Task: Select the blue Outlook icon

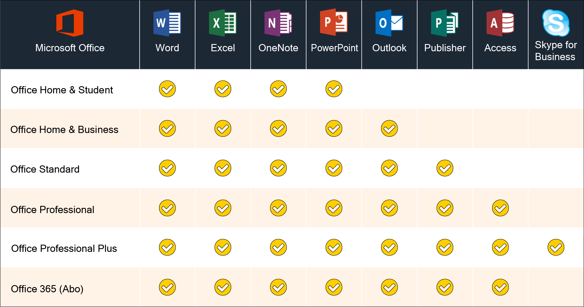Action: tap(389, 23)
